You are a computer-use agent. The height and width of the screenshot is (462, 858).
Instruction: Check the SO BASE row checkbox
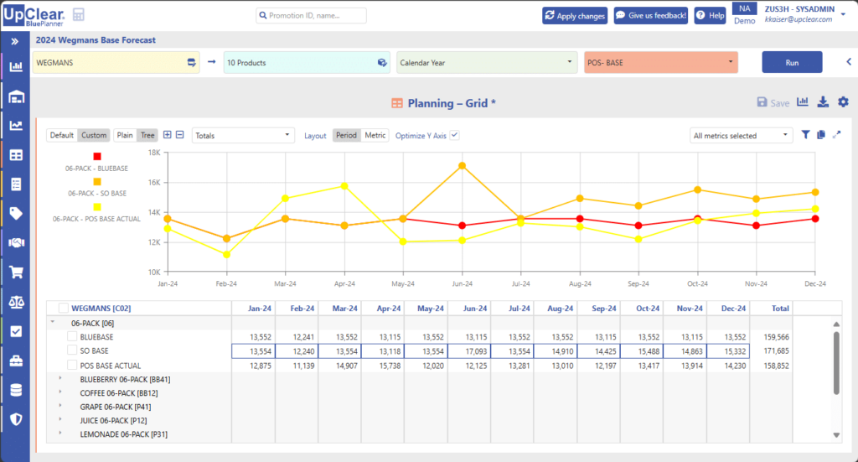click(72, 350)
